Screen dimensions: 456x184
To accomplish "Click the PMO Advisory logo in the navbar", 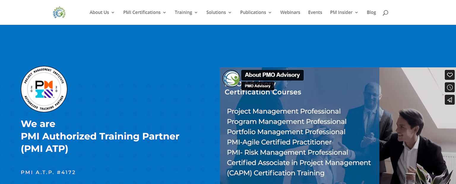I will (59, 12).
